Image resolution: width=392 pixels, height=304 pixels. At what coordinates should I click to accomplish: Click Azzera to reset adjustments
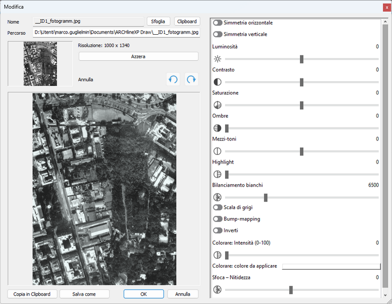point(139,57)
